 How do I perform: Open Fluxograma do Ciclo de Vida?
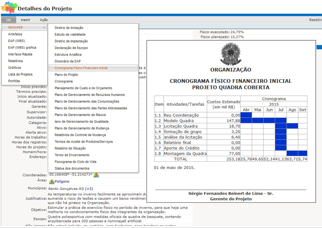pos(76,162)
